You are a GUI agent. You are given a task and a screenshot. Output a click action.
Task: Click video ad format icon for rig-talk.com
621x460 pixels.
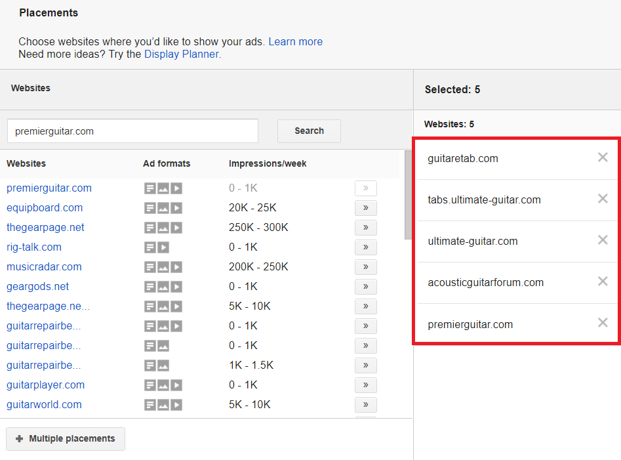point(163,247)
